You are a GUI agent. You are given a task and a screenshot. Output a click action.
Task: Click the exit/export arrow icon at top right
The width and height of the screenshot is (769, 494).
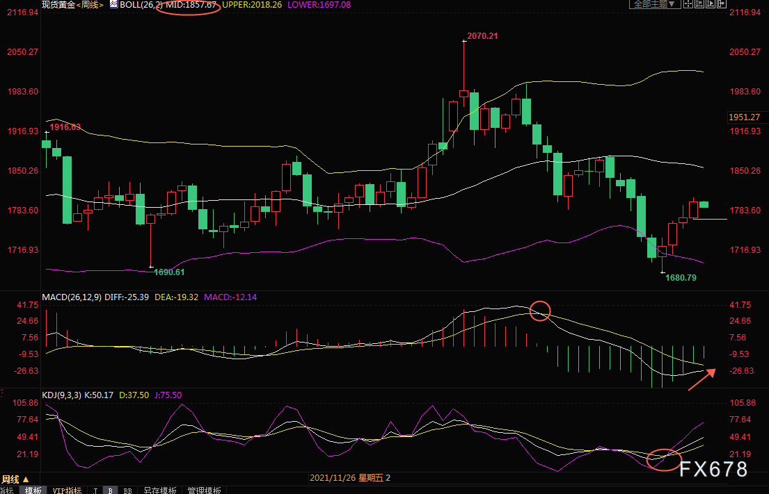click(722, 4)
